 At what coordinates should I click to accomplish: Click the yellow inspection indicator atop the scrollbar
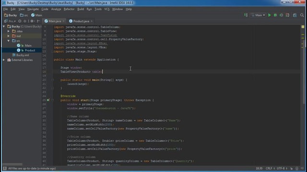pyautogui.click(x=303, y=27)
